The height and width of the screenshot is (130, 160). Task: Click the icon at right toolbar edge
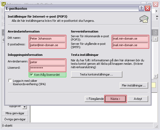click(155, 32)
